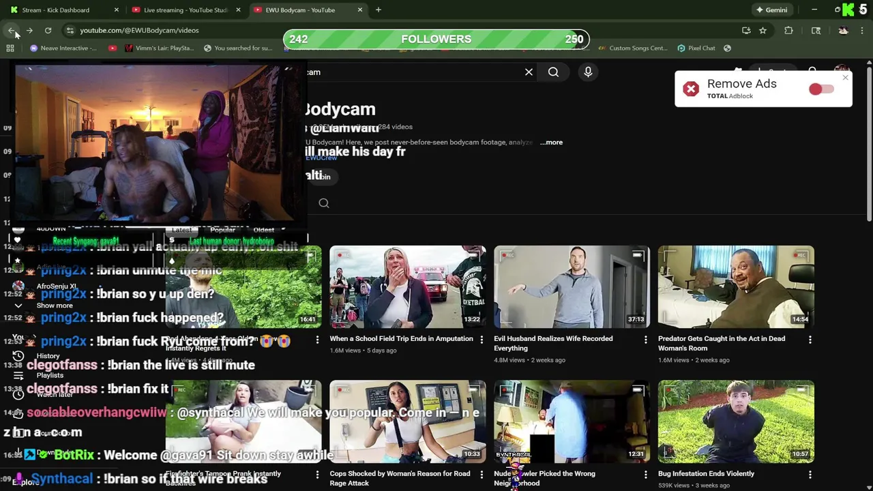The image size is (873, 491).
Task: Click the YouTube search magnifier button
Action: (x=553, y=72)
